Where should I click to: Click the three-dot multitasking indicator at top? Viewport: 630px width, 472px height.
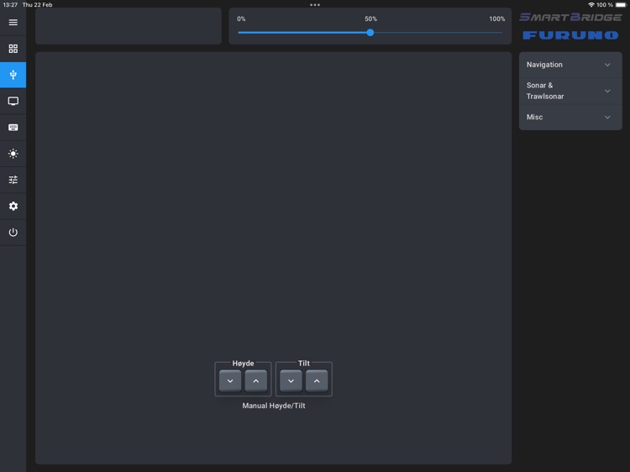click(315, 5)
